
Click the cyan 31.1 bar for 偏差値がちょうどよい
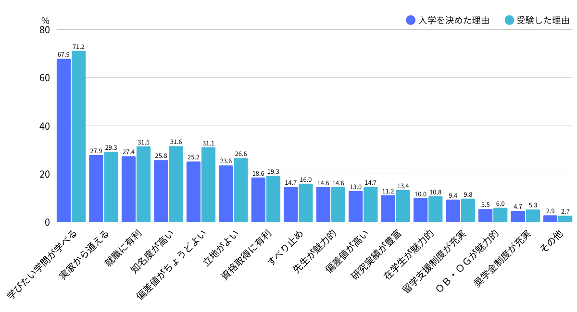click(208, 185)
